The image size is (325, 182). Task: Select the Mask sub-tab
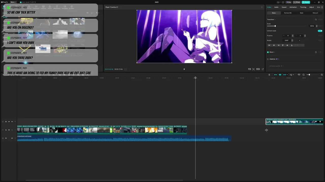tap(301, 13)
